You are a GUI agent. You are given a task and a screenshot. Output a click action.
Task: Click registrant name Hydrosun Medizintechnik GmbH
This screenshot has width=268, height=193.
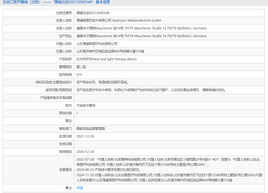(x=136, y=21)
